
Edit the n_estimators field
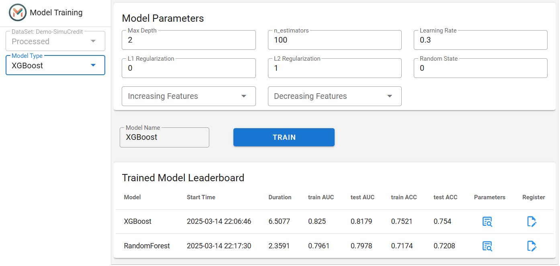(335, 40)
